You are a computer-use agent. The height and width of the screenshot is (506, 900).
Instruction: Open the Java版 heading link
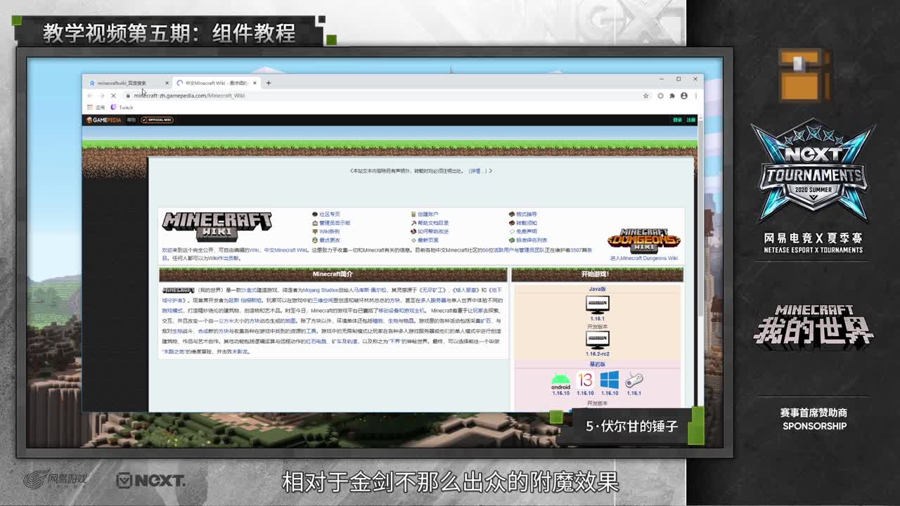[598, 289]
